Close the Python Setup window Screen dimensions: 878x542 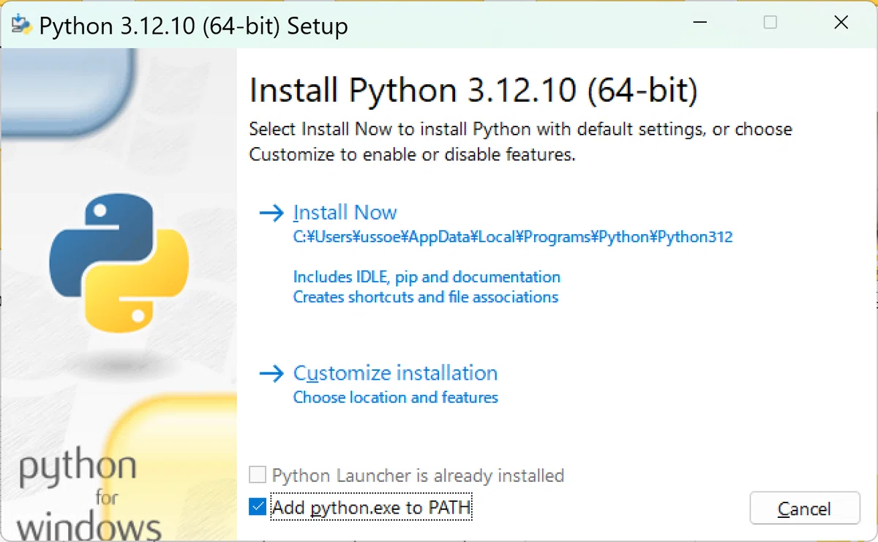click(x=841, y=23)
